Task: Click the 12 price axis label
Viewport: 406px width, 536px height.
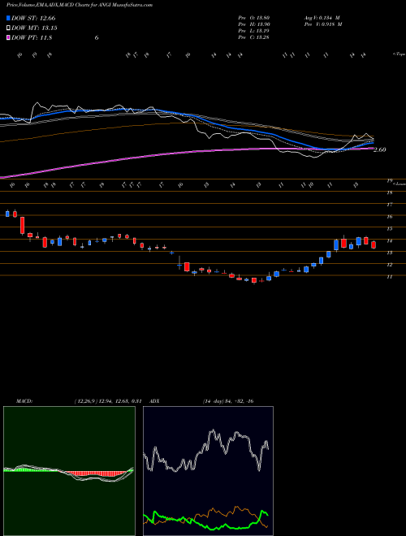Action: pos(389,265)
